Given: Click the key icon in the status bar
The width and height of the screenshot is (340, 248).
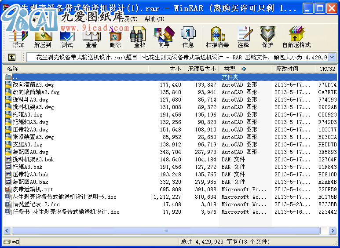Looking at the screenshot, I should coord(15,241).
